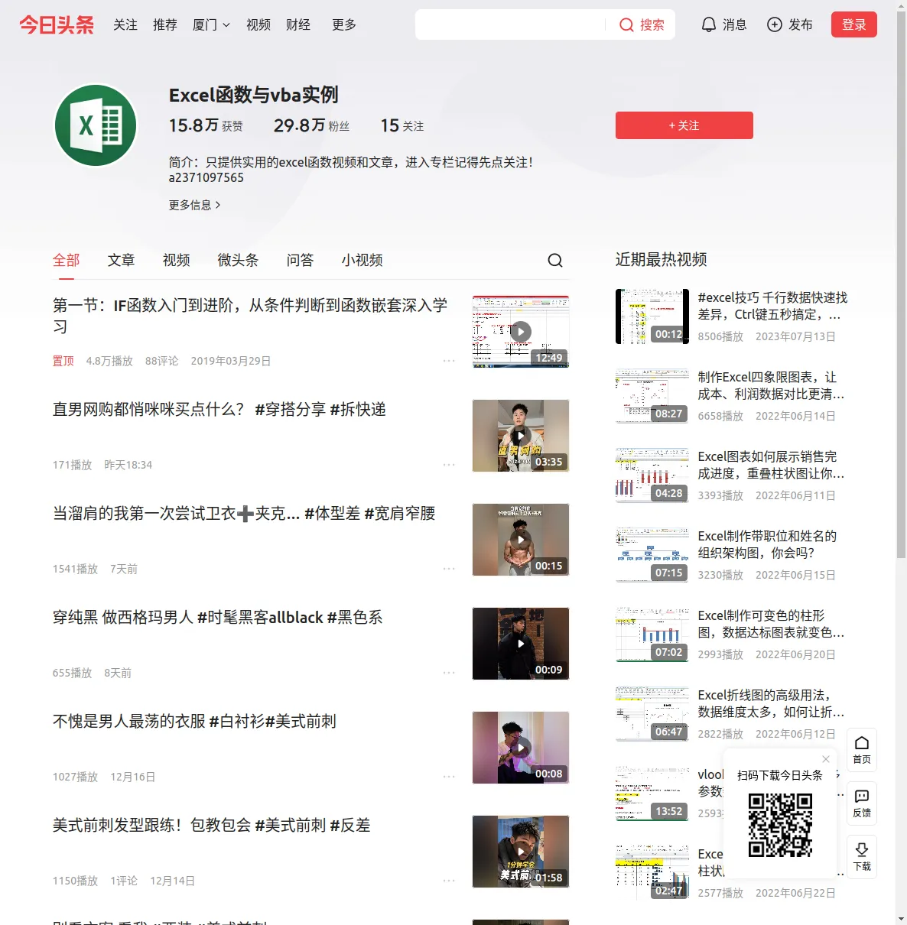Screen dimensions: 907x925
Task: Expand the 厦门 city dropdown
Action: (211, 24)
